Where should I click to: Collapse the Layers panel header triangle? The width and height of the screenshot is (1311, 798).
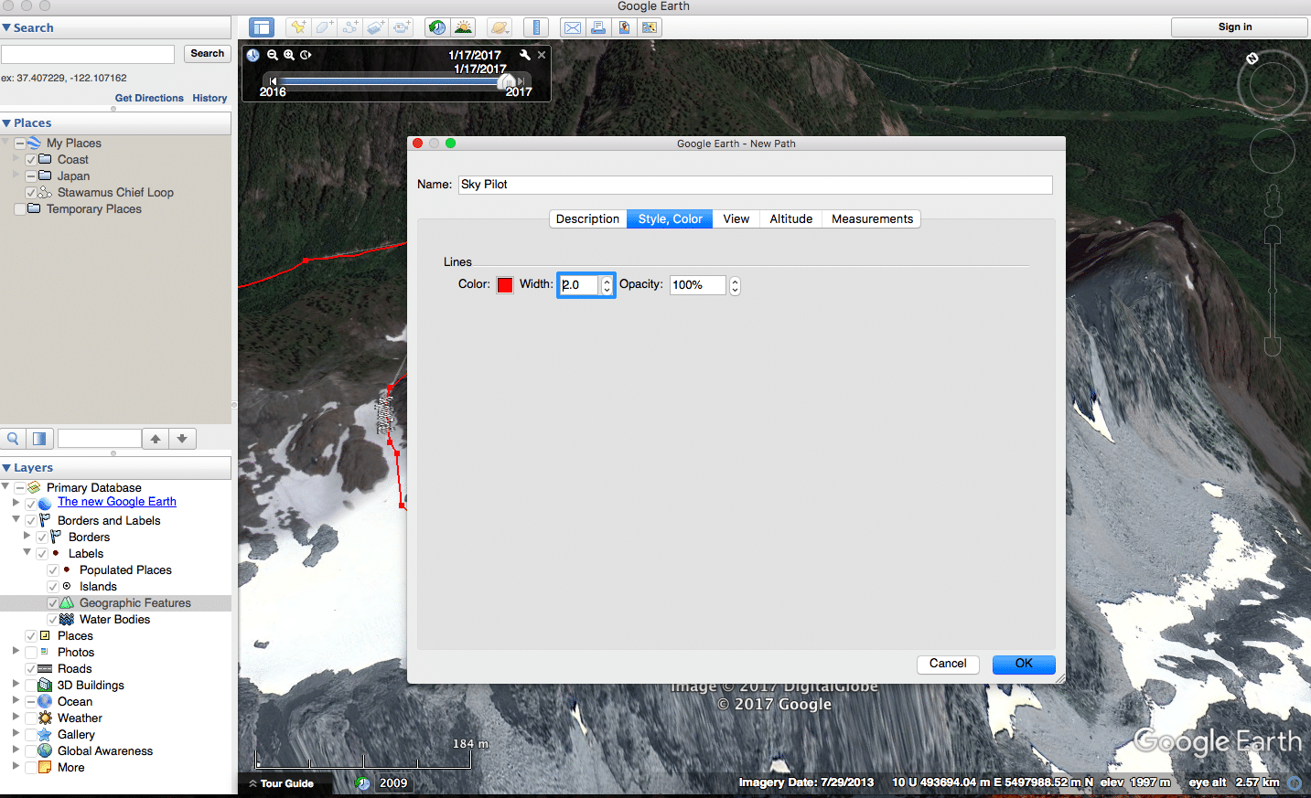coord(6,468)
